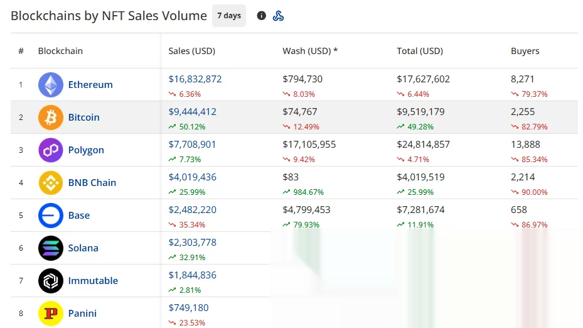Screen dimensions: 583x328
Task: Select Base wash value $4,799,453
Action: tap(306, 210)
